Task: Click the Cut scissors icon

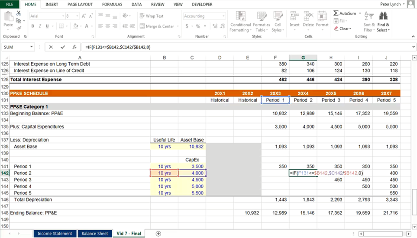Action: point(19,13)
